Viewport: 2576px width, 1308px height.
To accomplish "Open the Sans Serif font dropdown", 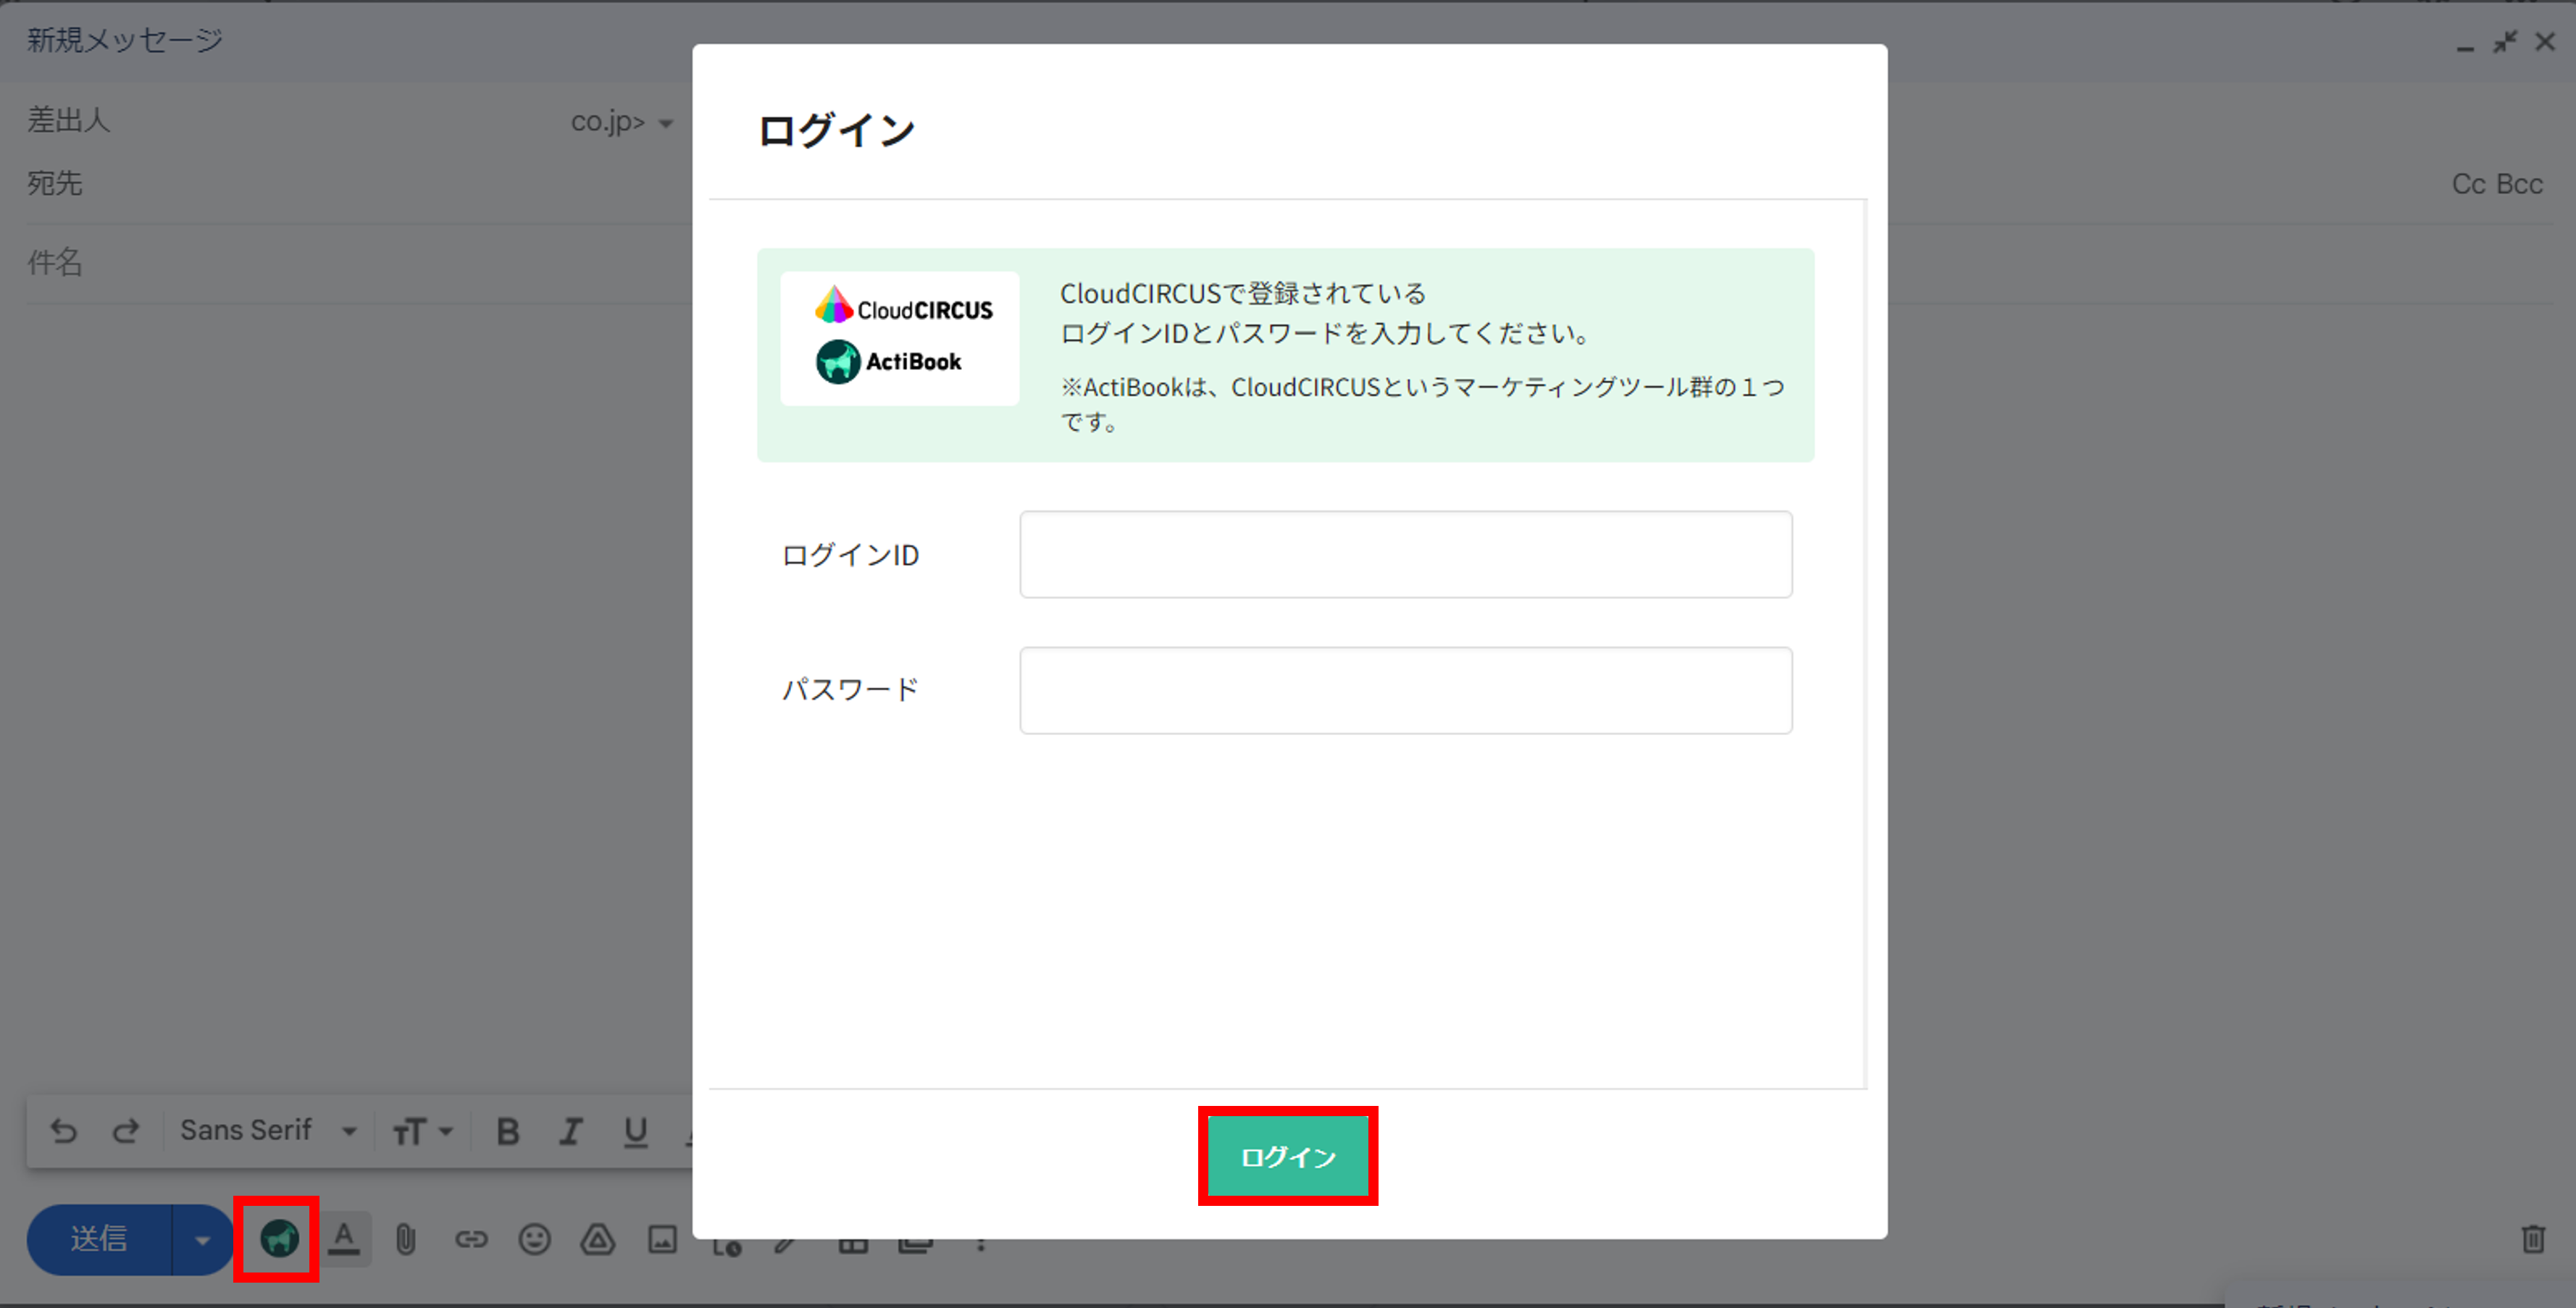I will 268,1130.
